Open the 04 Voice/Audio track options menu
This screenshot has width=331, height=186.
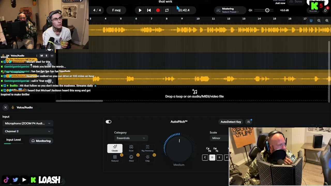(x=37, y=56)
